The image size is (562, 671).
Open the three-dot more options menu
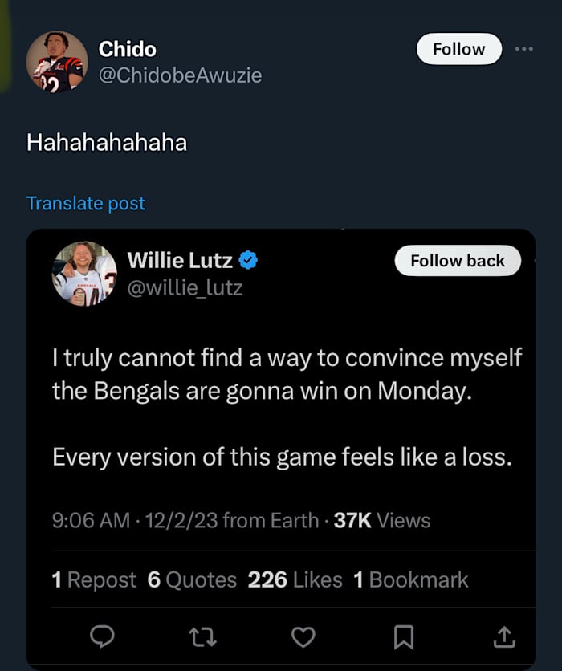[x=524, y=49]
